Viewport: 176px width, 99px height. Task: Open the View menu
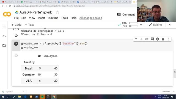coord(32,18)
